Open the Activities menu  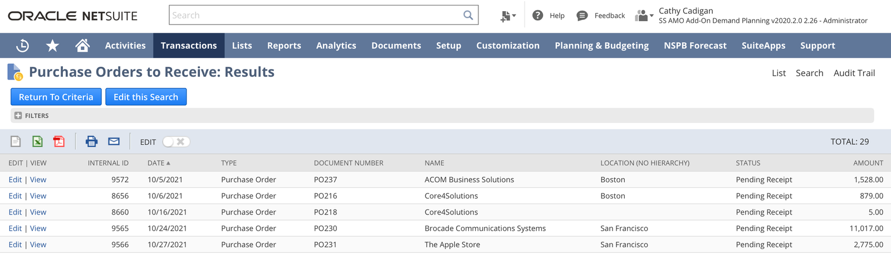(x=125, y=46)
